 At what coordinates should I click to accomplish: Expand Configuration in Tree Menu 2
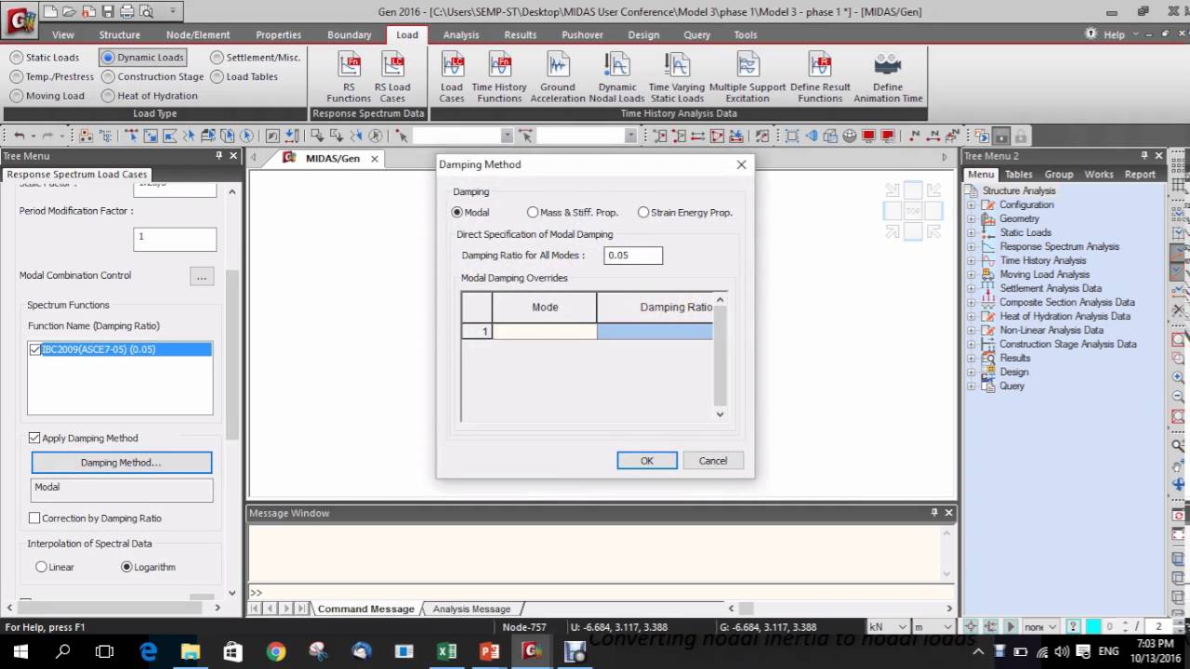(971, 204)
